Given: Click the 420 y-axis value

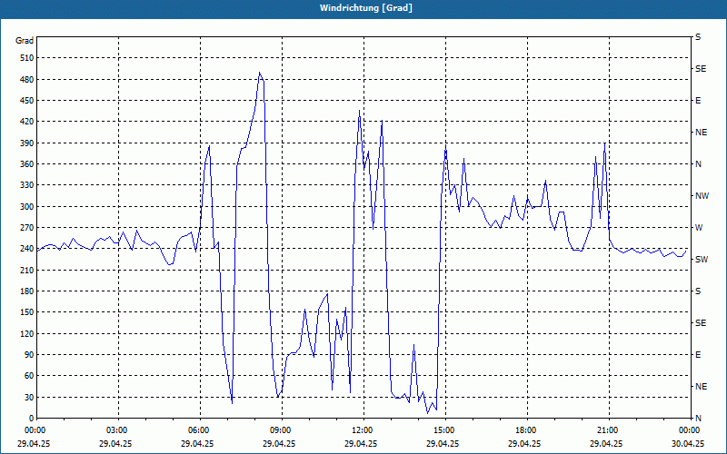Looking at the screenshot, I should click(27, 122).
